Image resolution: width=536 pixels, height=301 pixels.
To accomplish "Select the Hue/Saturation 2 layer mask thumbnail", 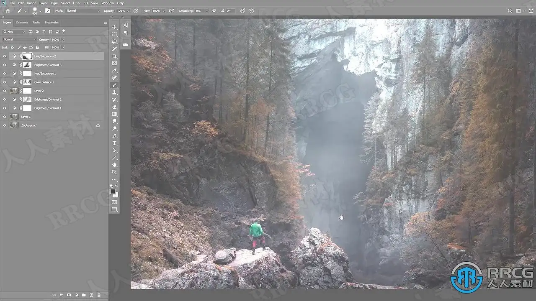I will click(x=27, y=56).
